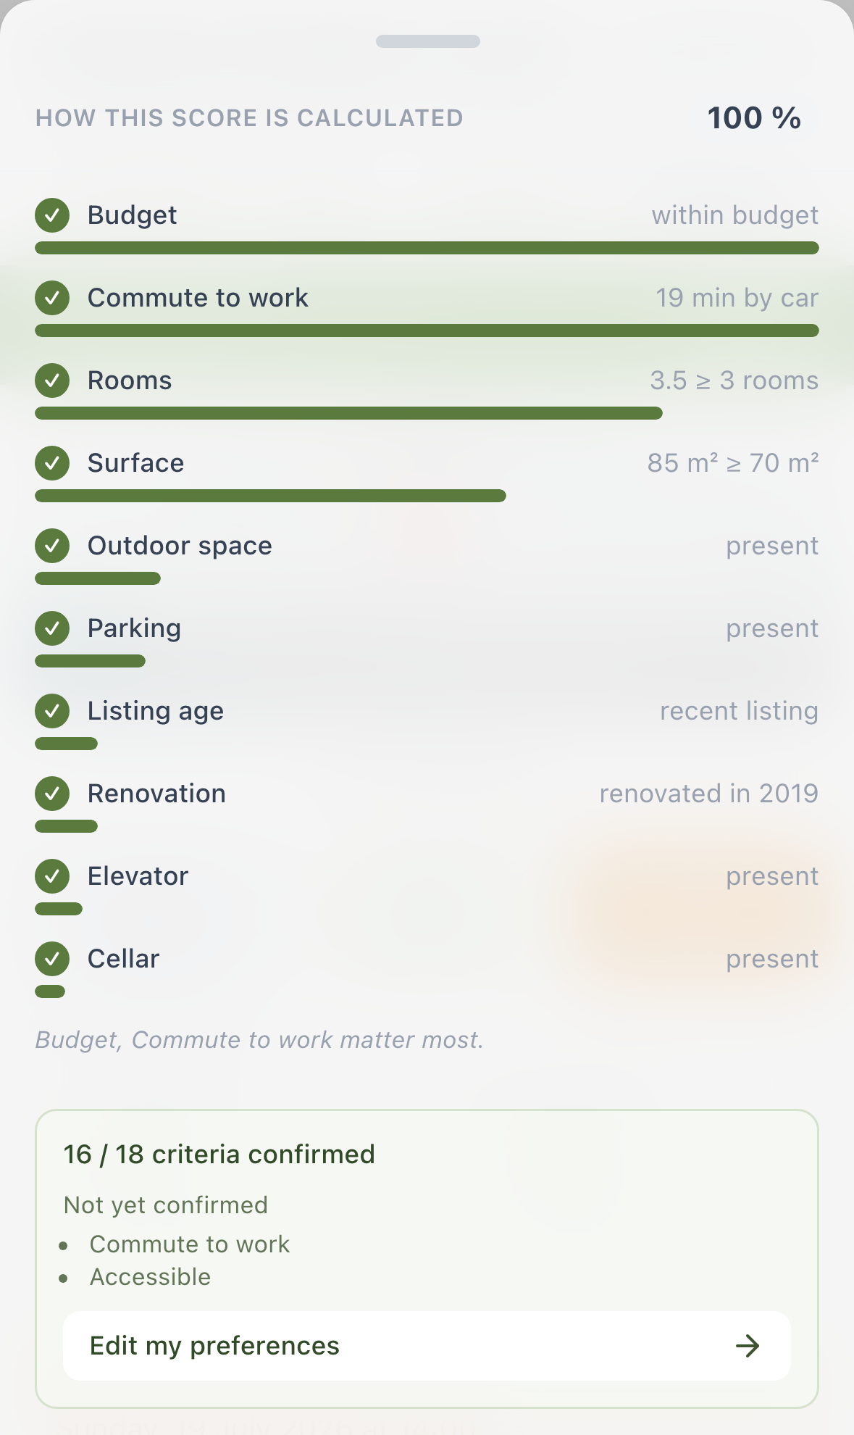Click the checkmark icon beside Commute to work
The width and height of the screenshot is (854, 1435).
[x=52, y=298]
